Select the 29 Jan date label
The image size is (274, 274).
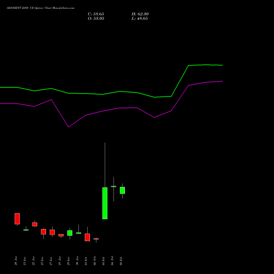click(x=68, y=261)
